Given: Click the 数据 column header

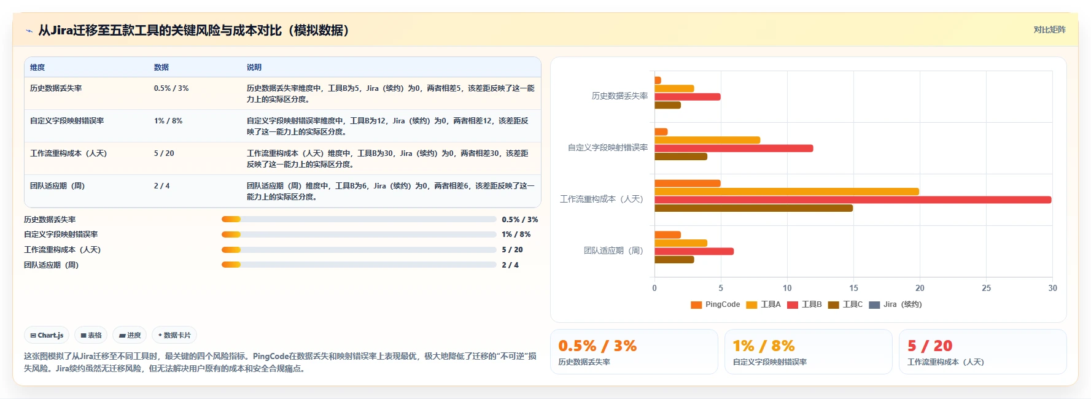Looking at the screenshot, I should [161, 68].
